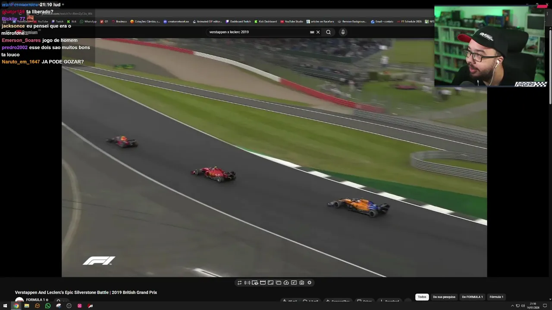Screen dimensions: 552x310
Task: Open the Kick Dashboard bookmark
Action: (266, 22)
